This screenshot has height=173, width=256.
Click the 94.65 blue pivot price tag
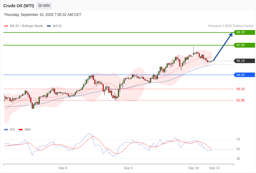pos(245,75)
